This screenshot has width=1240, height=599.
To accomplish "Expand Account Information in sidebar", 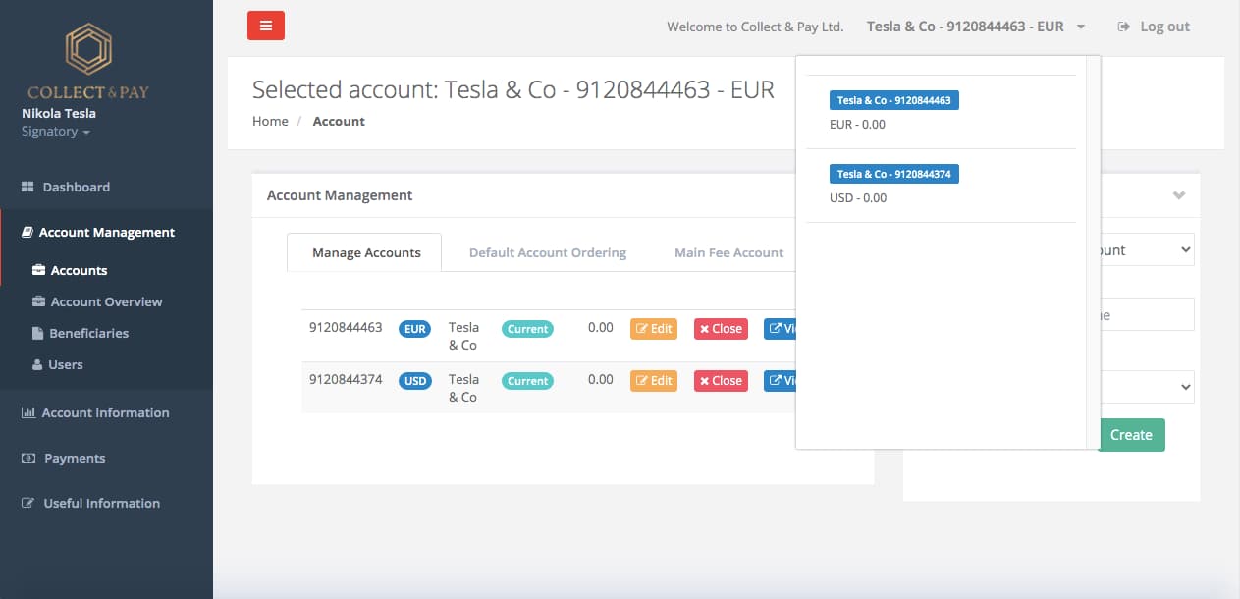I will click(x=105, y=412).
